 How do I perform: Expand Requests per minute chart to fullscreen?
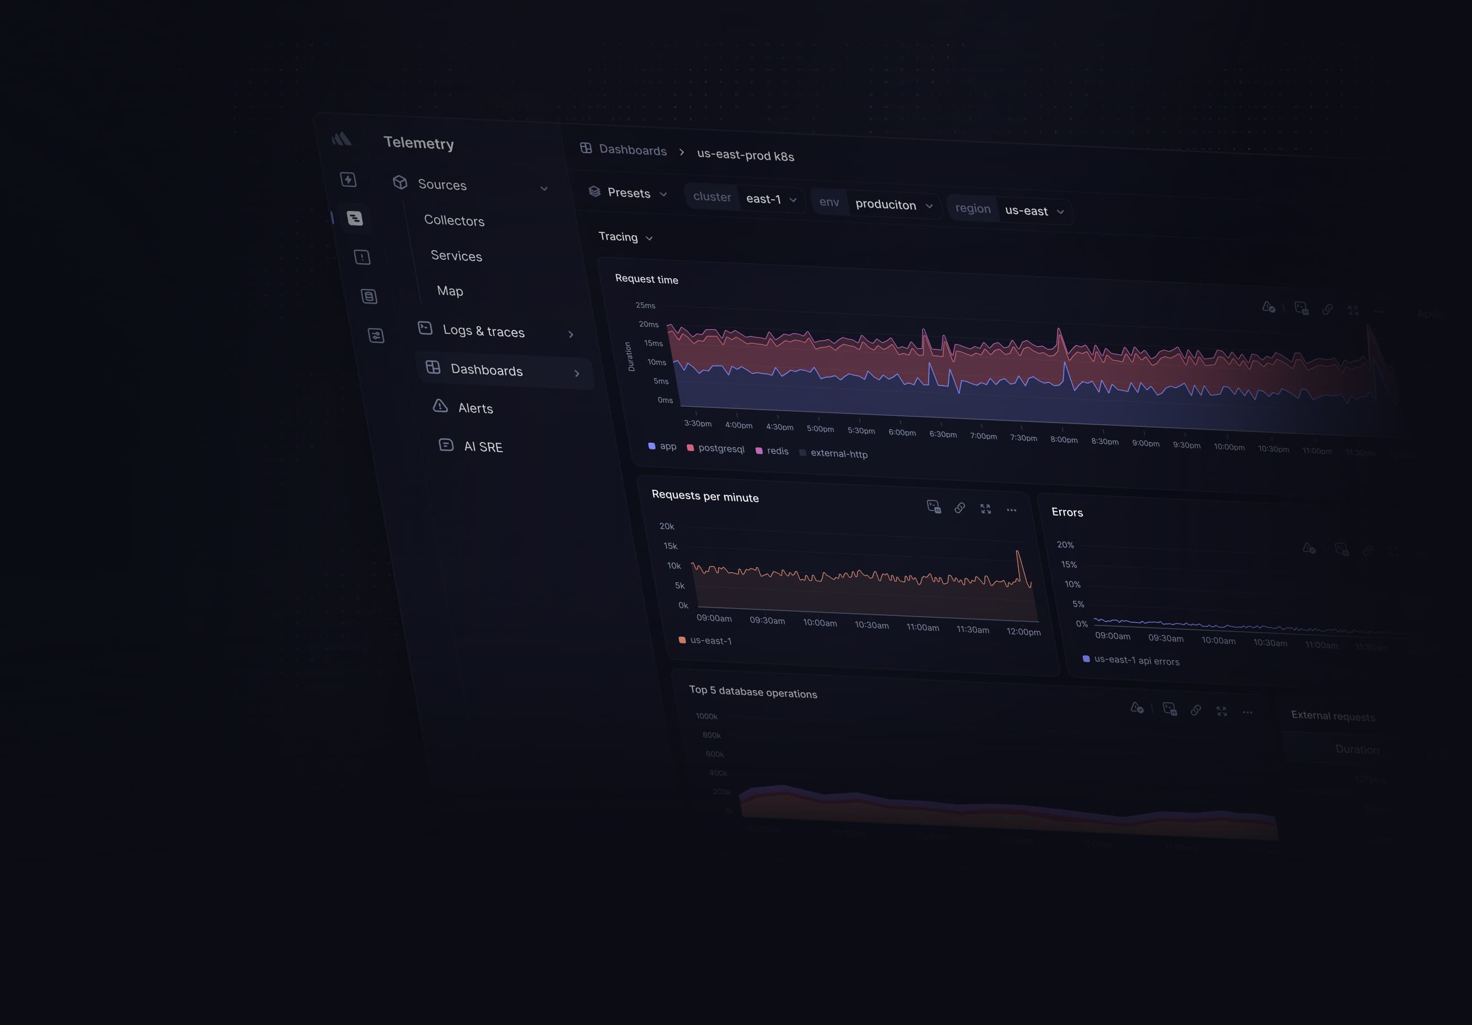[x=985, y=509]
